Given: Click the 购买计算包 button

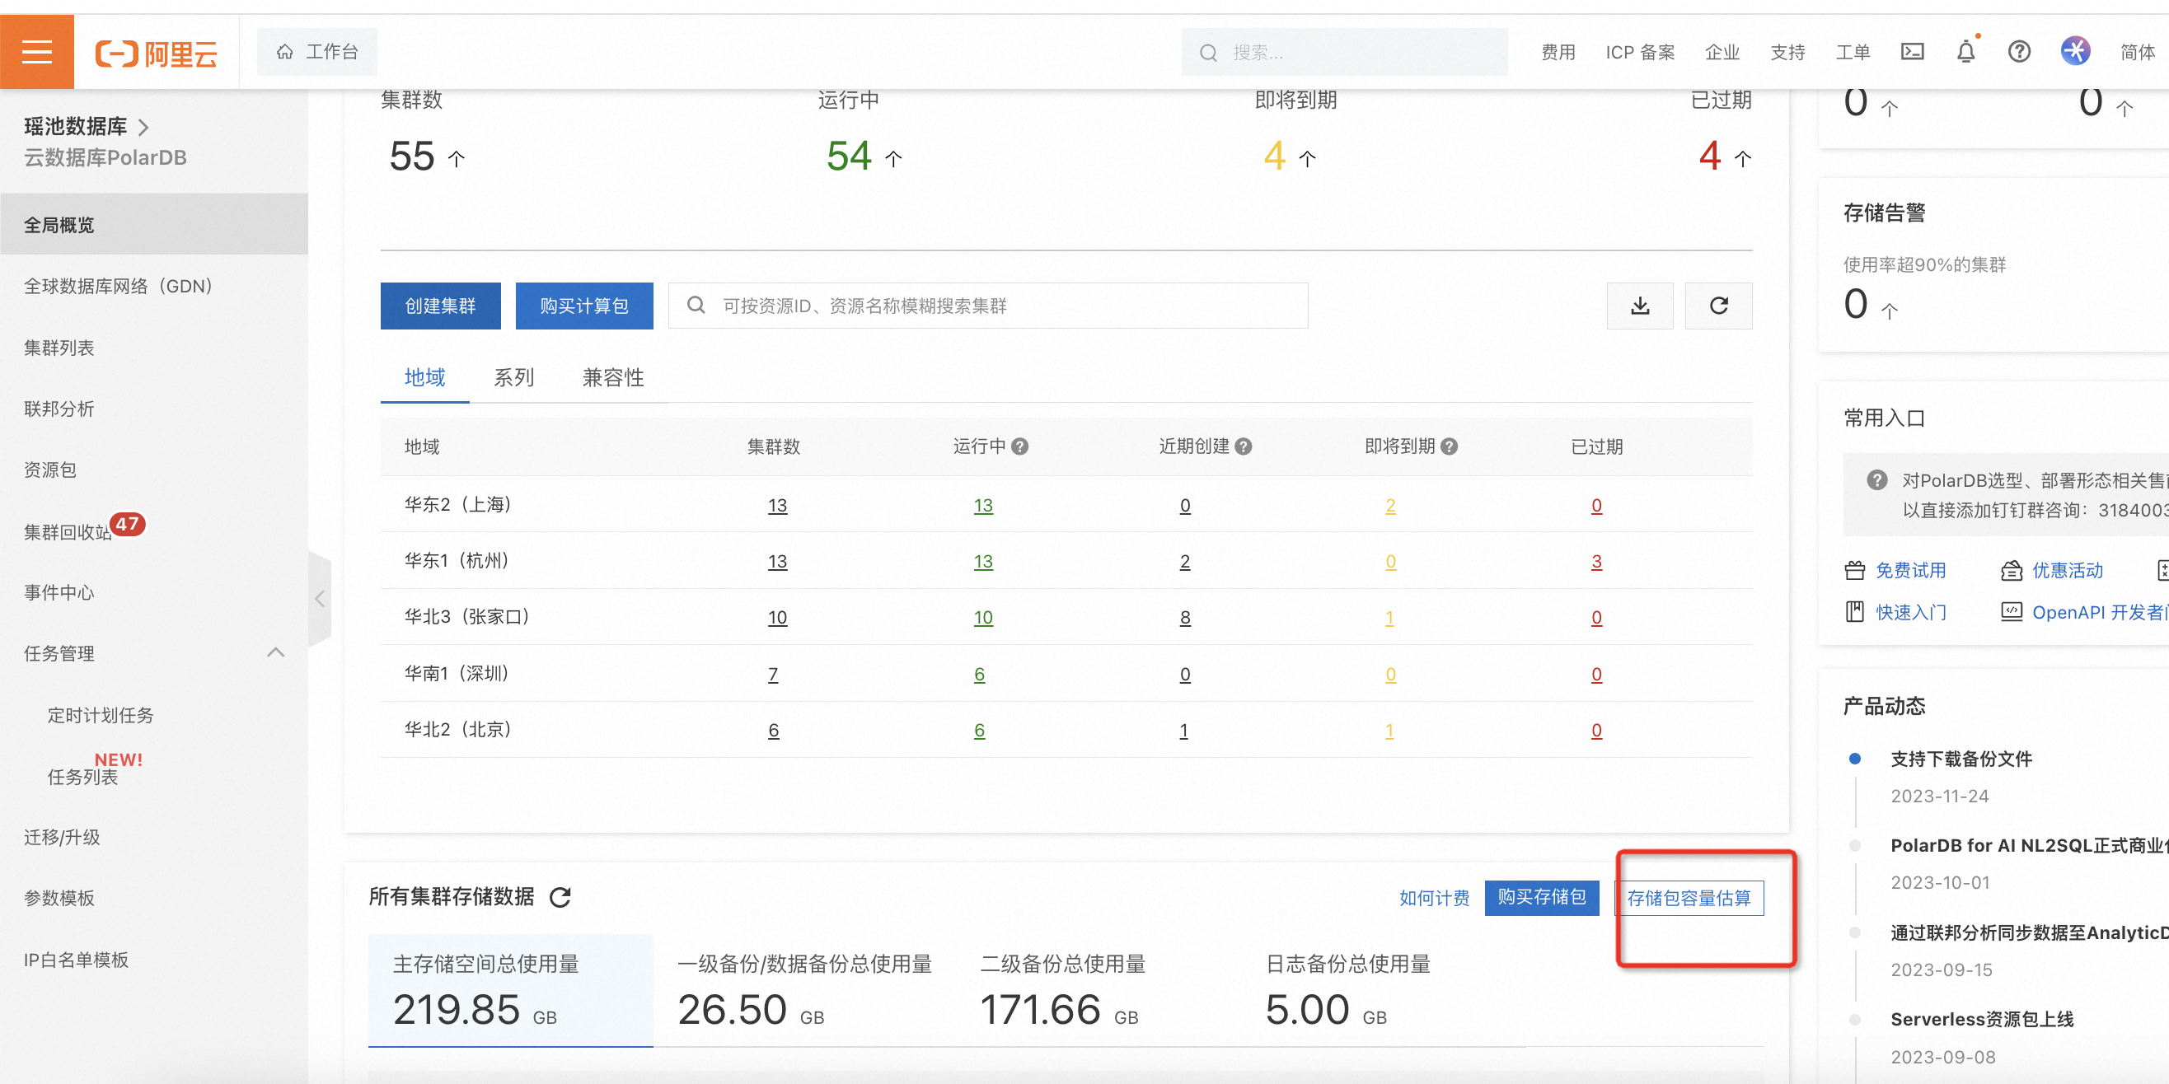Looking at the screenshot, I should point(584,306).
